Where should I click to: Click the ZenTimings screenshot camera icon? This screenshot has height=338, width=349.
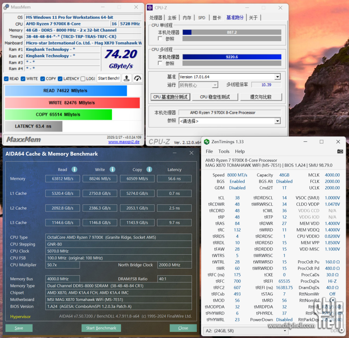click(x=340, y=151)
